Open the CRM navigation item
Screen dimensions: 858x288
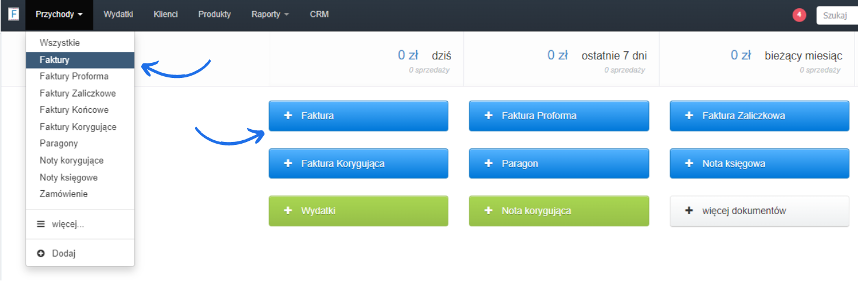pyautogui.click(x=319, y=15)
